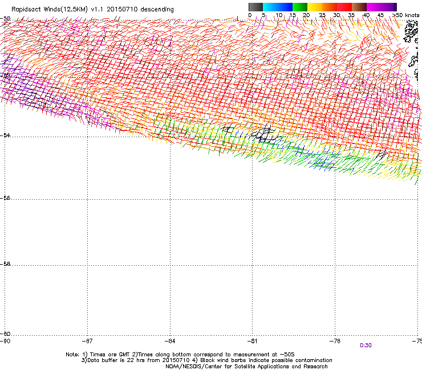Click the '>50 knots' legend label
The height and width of the screenshot is (370, 422).
pos(405,15)
